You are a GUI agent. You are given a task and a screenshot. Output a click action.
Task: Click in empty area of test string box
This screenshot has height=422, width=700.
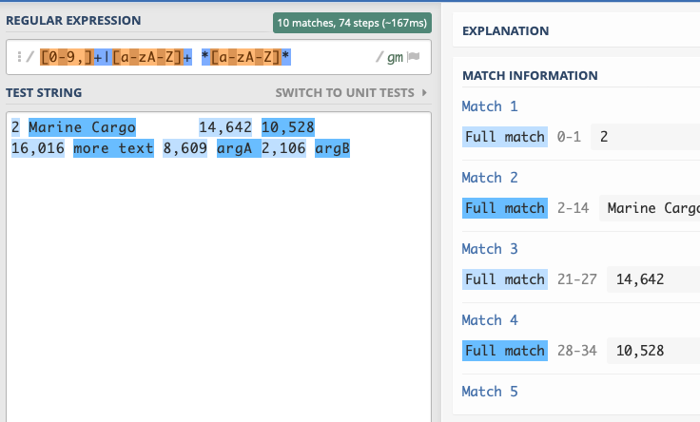(x=218, y=285)
